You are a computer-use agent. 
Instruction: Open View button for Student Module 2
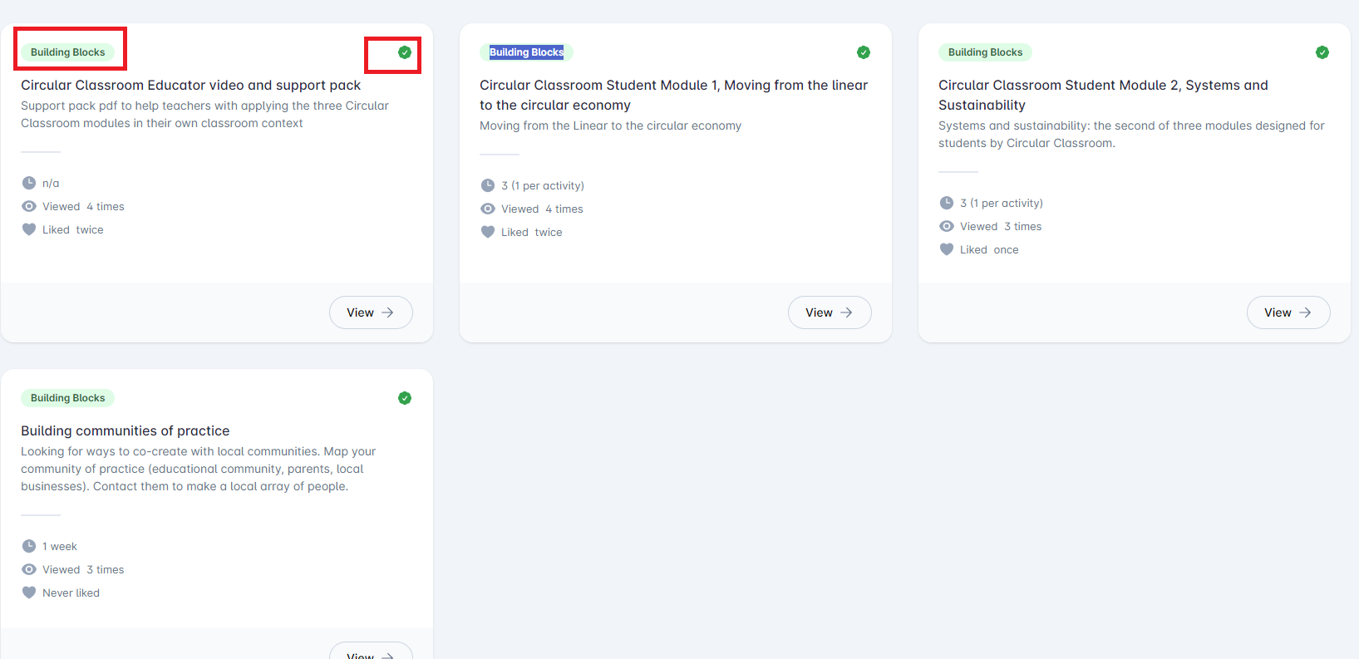(x=1288, y=312)
